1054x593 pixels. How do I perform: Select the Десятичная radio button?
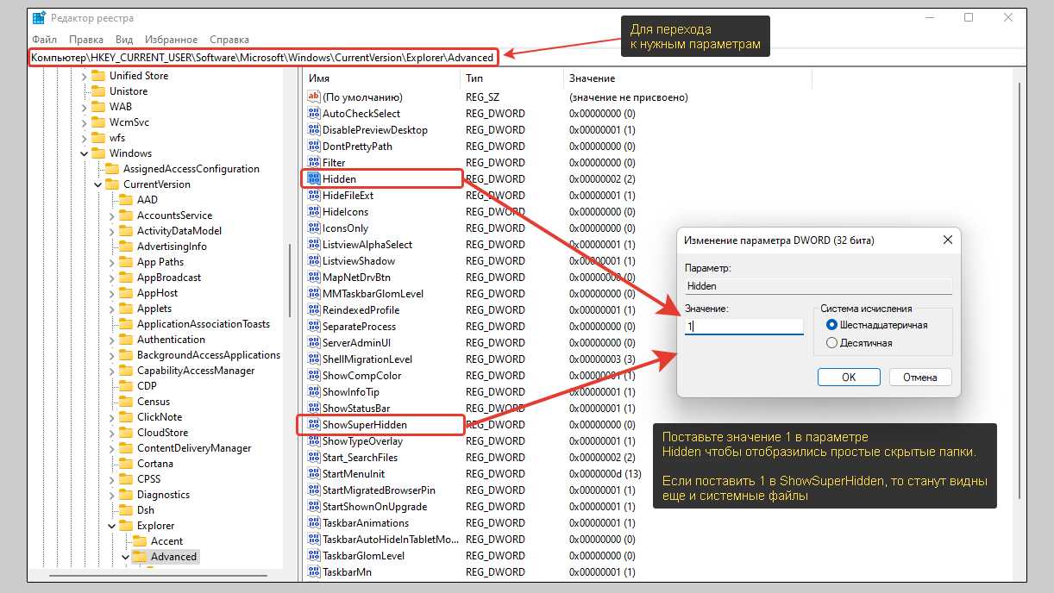[x=831, y=343]
